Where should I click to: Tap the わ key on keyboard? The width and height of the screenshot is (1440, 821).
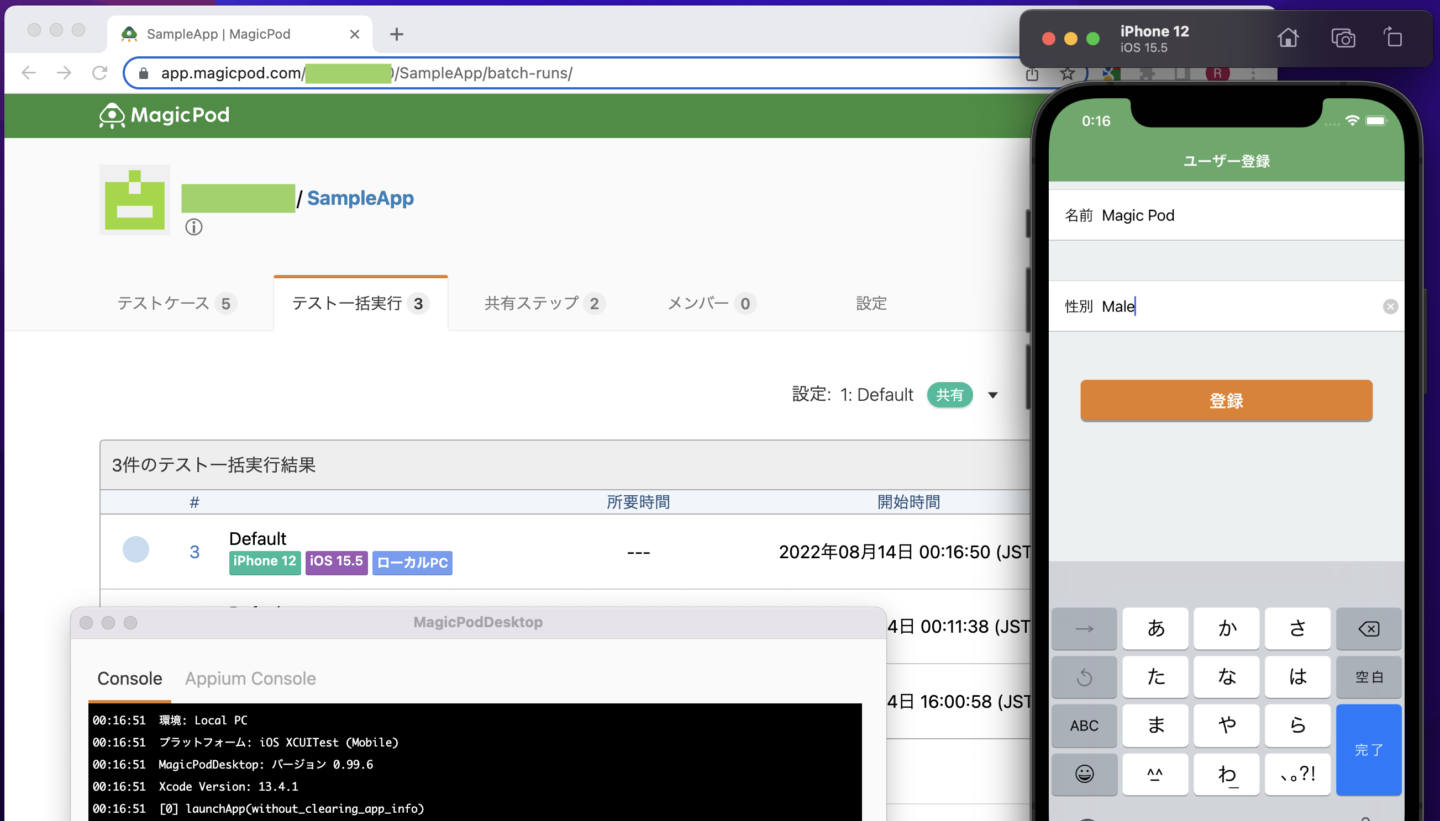click(1226, 774)
